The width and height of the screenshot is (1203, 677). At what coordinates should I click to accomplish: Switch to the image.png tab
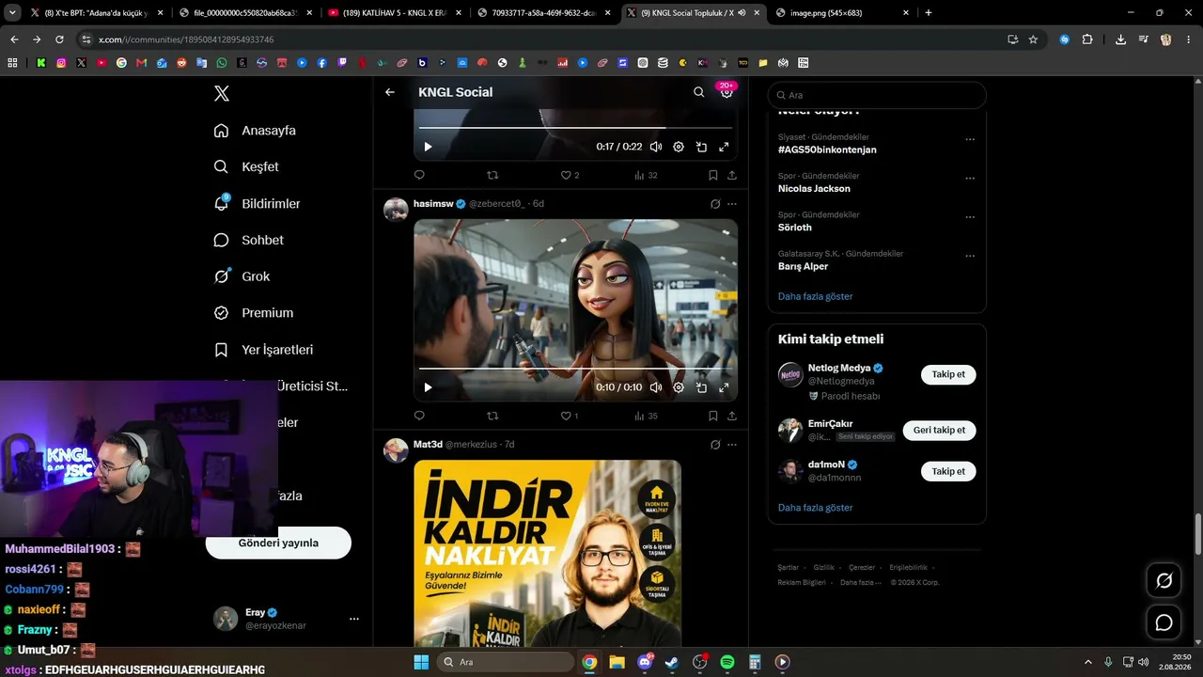point(843,13)
